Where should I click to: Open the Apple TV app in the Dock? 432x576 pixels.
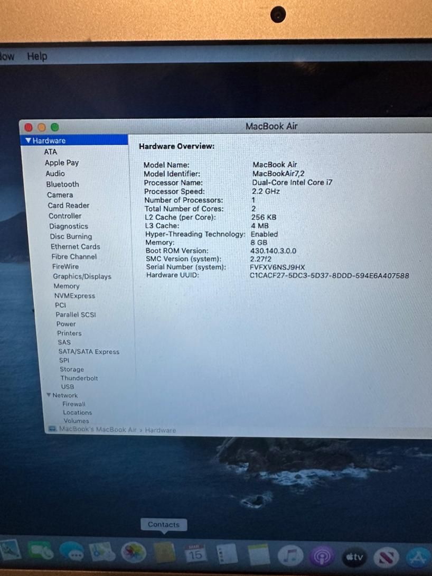point(354,557)
